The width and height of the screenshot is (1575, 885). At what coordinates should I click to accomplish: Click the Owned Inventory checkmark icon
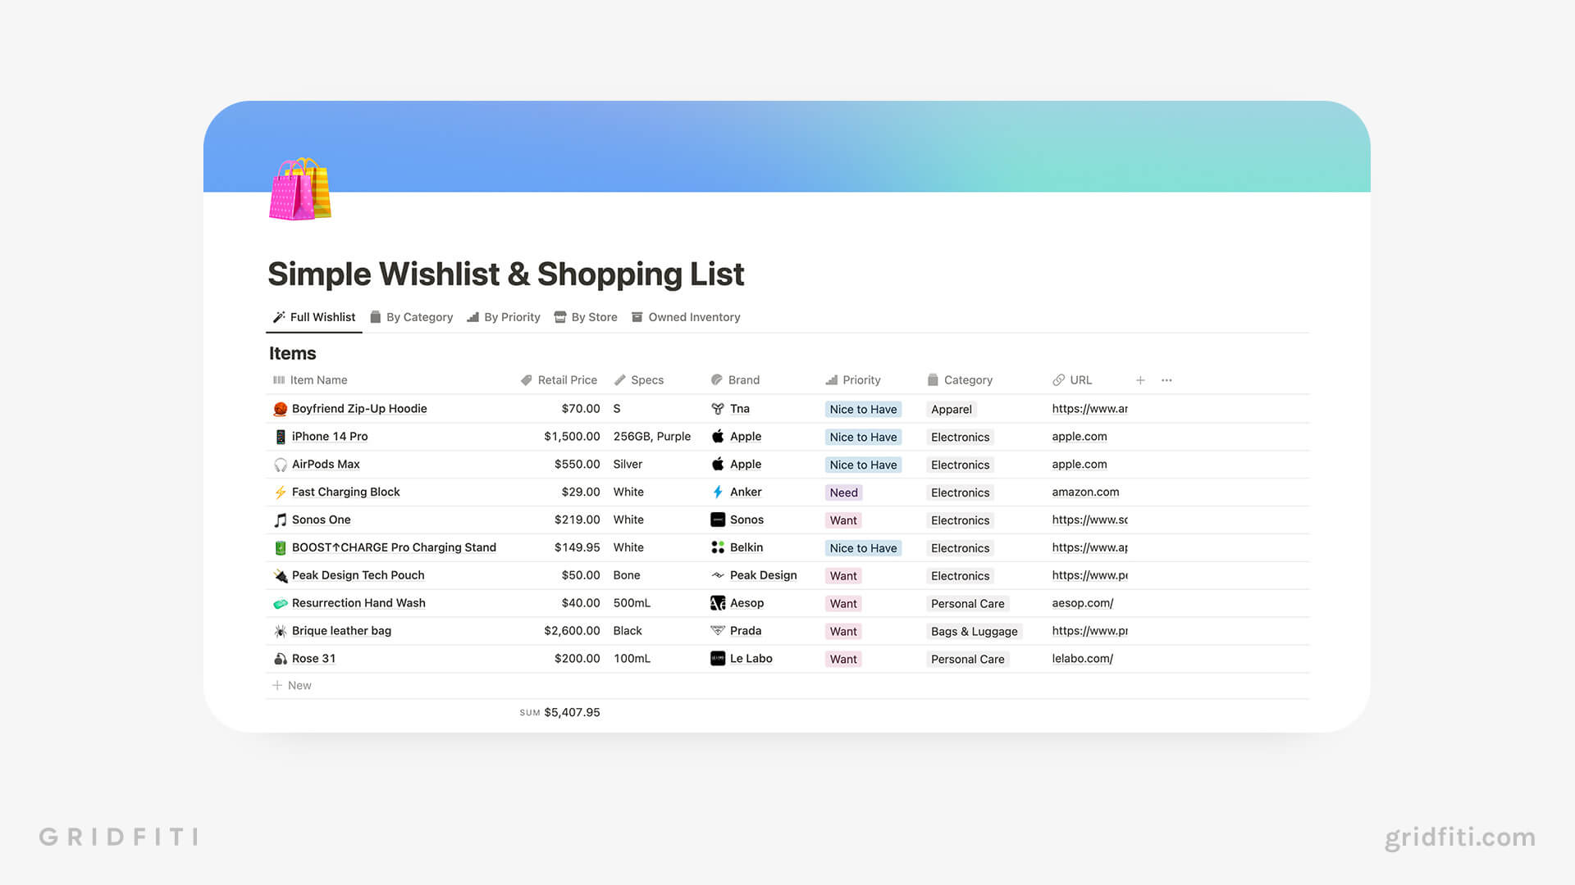(637, 316)
